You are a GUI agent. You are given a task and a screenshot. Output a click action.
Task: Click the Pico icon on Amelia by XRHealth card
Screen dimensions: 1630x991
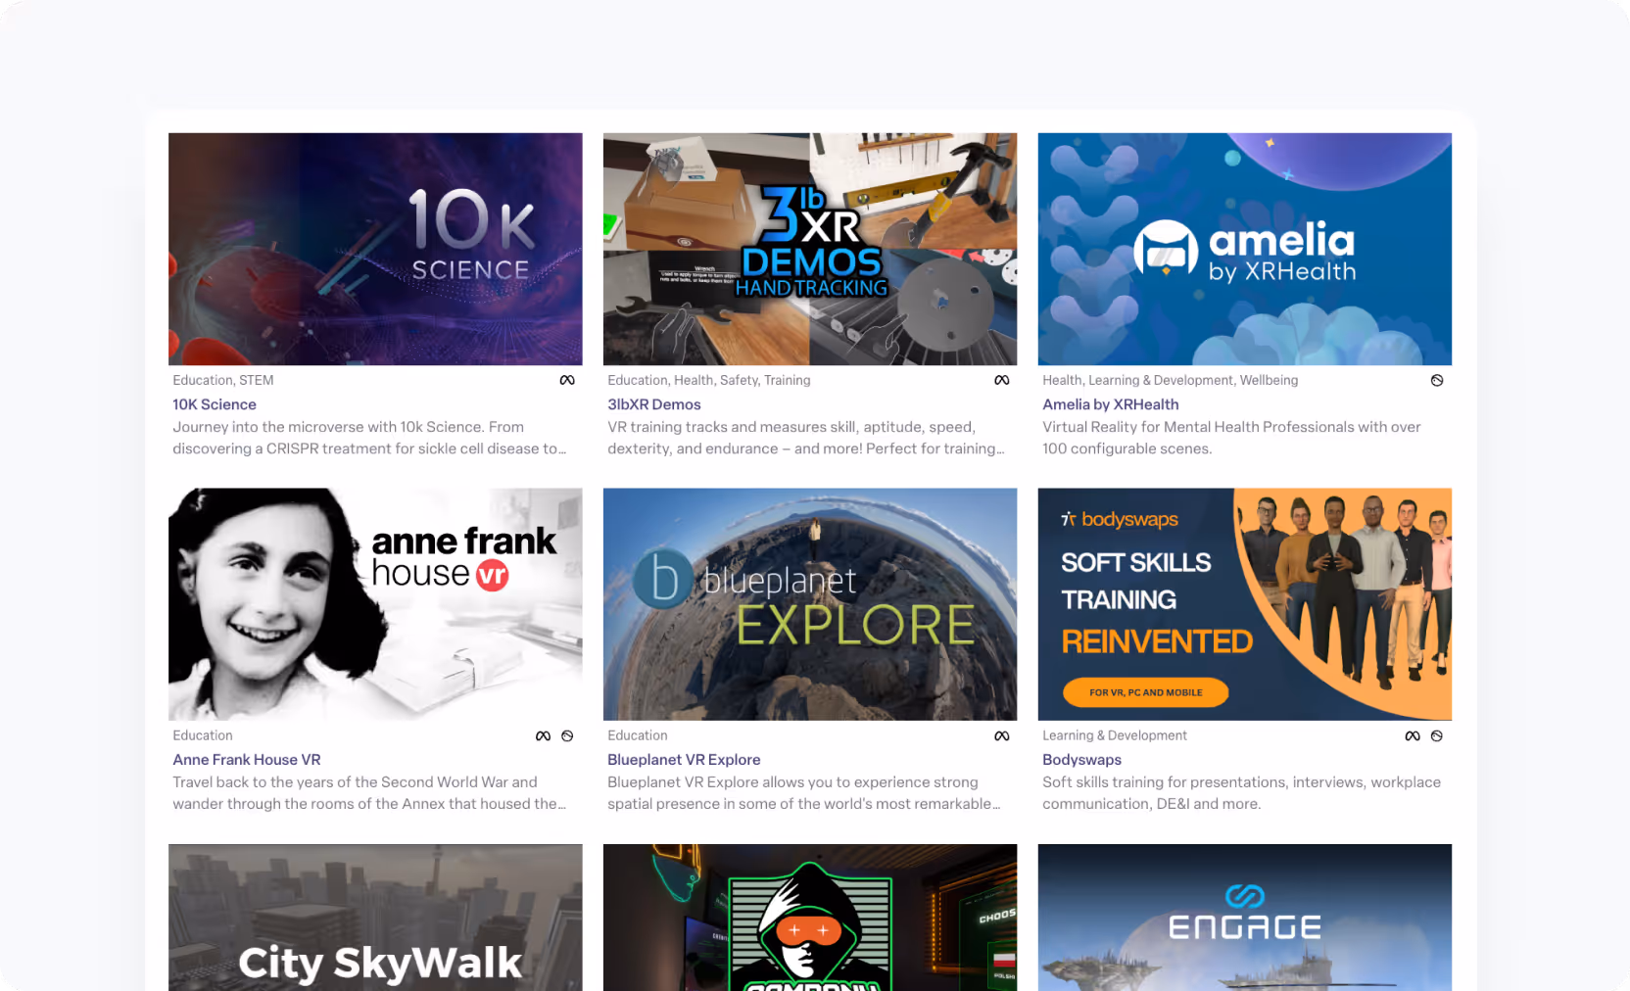[x=1437, y=380]
